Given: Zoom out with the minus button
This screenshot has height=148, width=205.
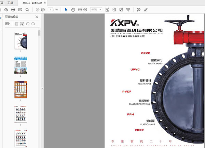Looking at the screenshot, I should [x=80, y=10].
